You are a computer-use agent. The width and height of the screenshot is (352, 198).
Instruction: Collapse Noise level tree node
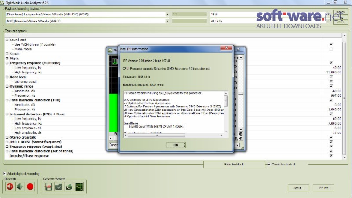(x=7, y=77)
